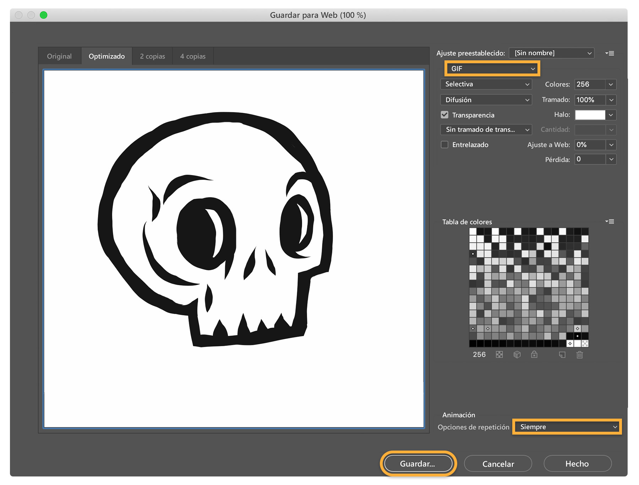Click the new color page icon
The width and height of the screenshot is (639, 485).
tap(562, 354)
